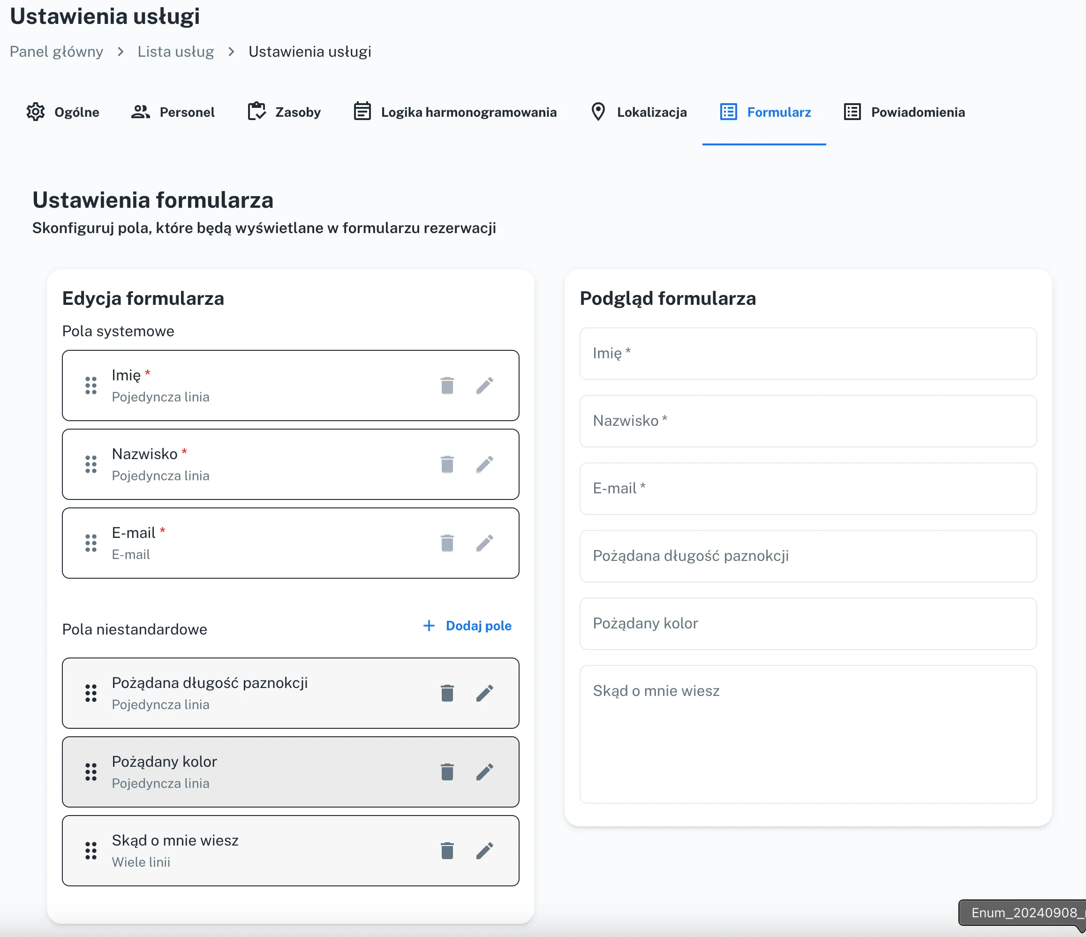Image resolution: width=1086 pixels, height=937 pixels.
Task: Edit the Imię system field
Action: [x=484, y=385]
